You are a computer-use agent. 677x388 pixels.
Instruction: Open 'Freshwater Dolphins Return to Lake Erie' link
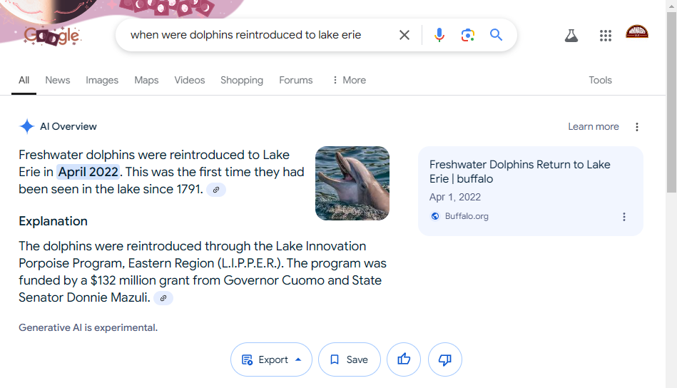tap(519, 171)
